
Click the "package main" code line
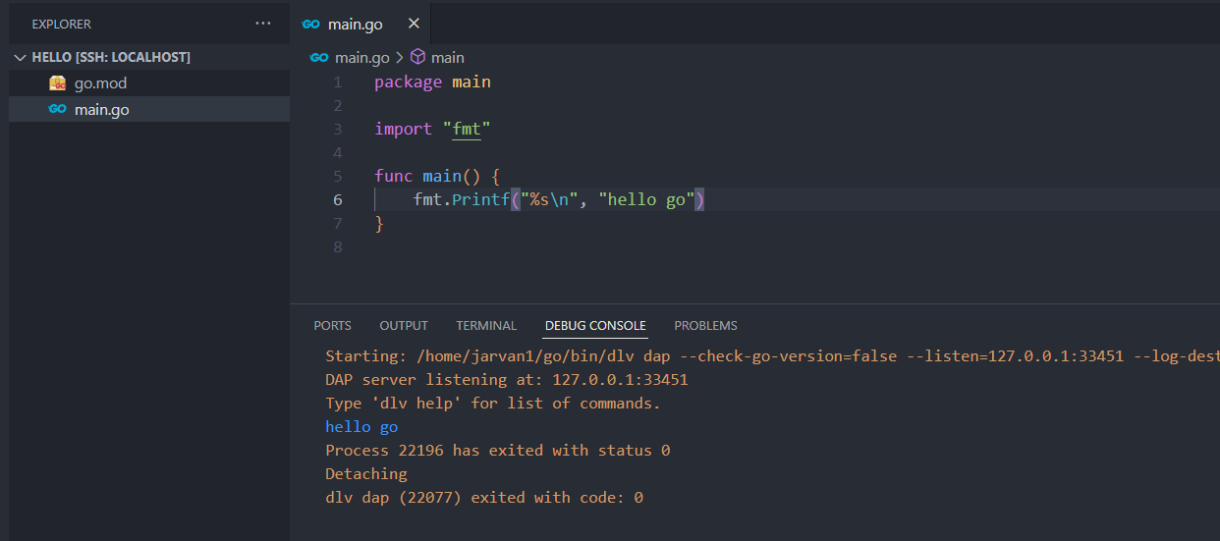tap(432, 81)
